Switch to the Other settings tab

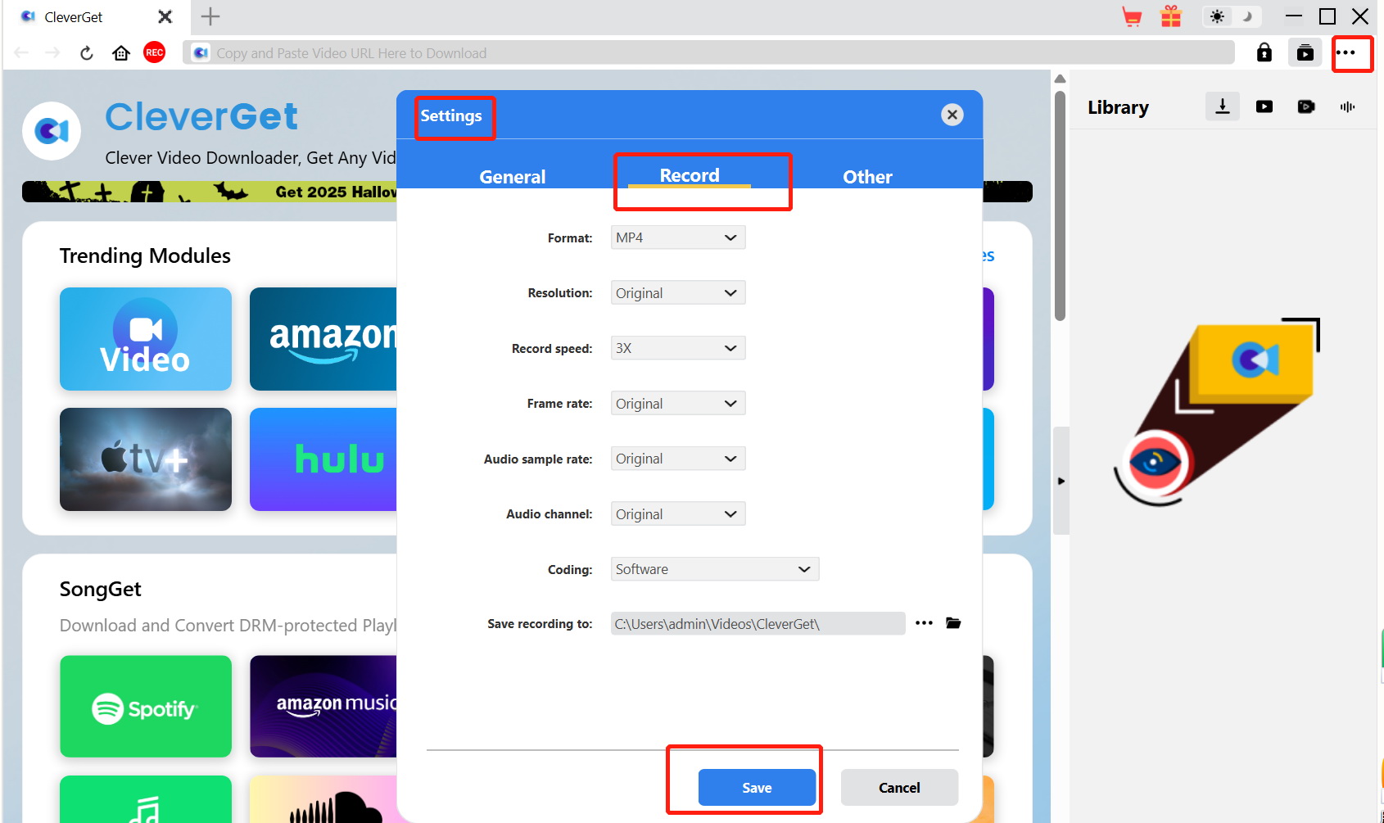pyautogui.click(x=867, y=176)
